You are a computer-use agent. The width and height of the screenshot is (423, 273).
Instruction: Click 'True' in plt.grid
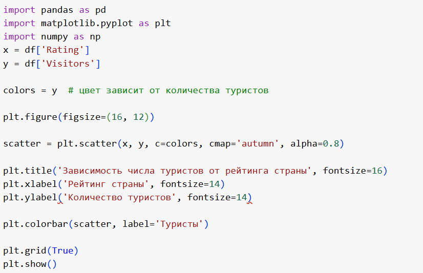click(62, 251)
